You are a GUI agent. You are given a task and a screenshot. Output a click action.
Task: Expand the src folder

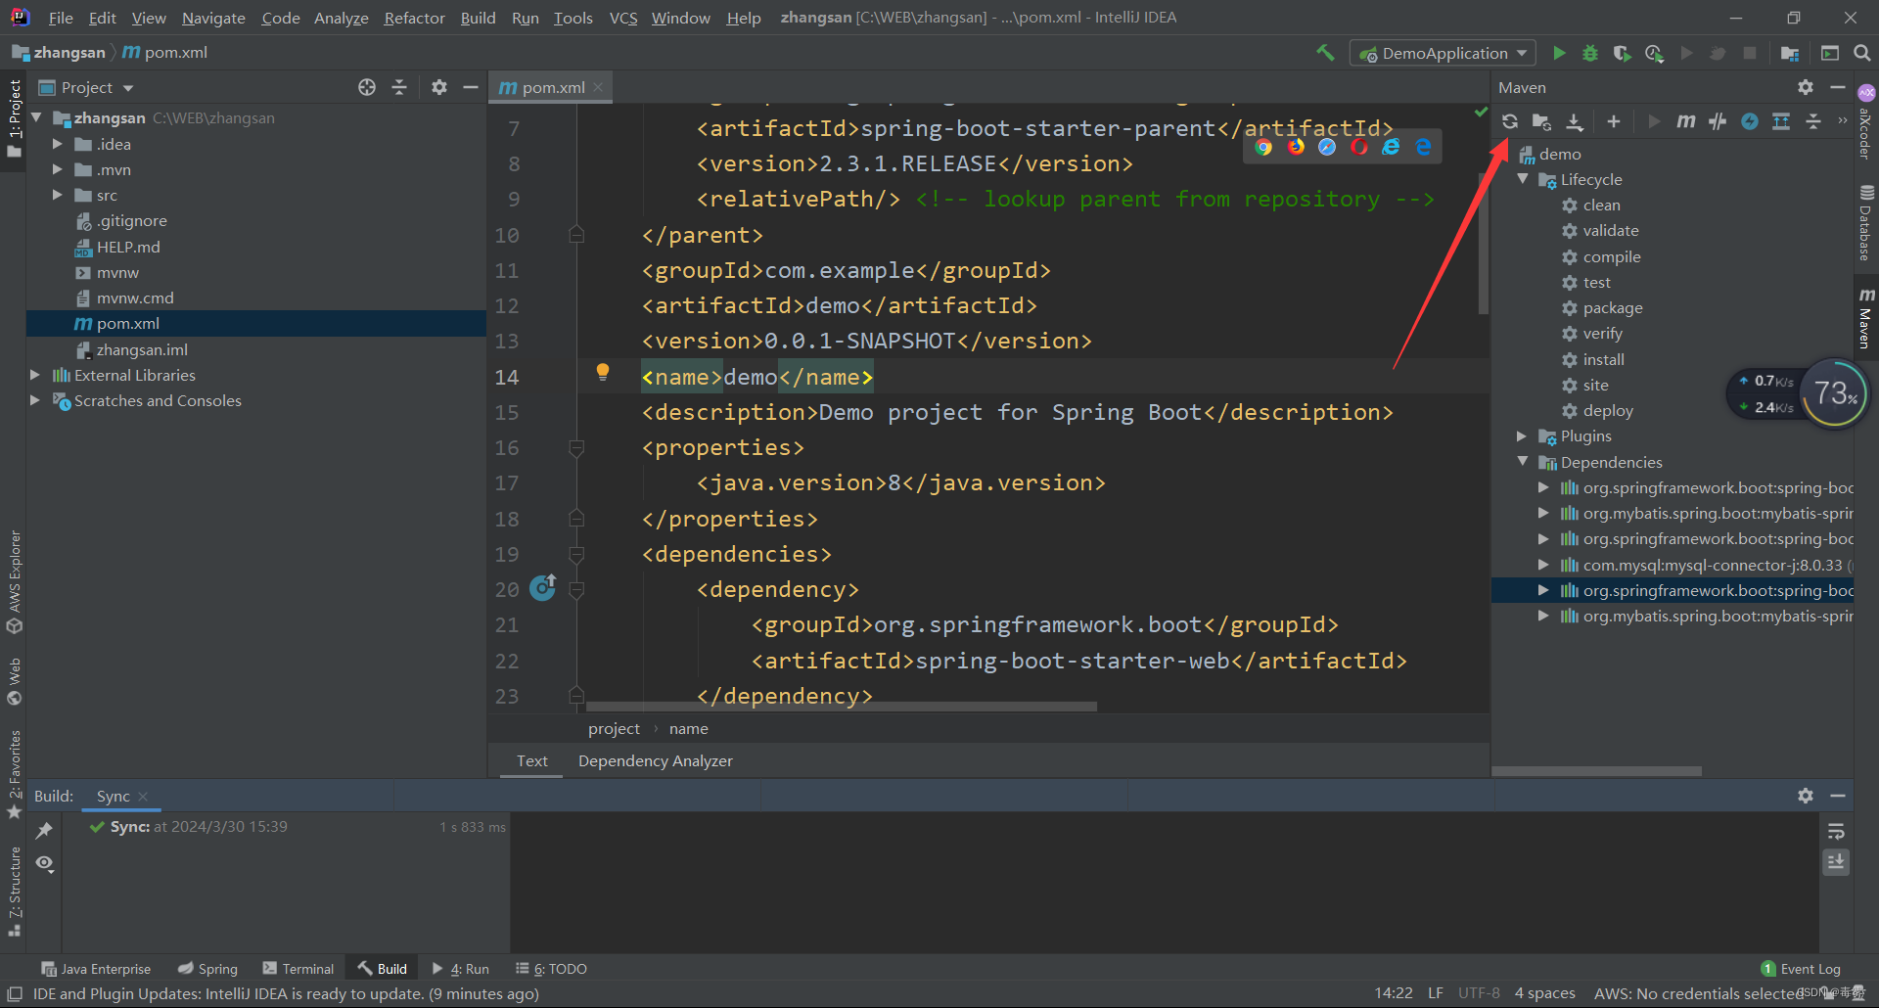pos(57,195)
